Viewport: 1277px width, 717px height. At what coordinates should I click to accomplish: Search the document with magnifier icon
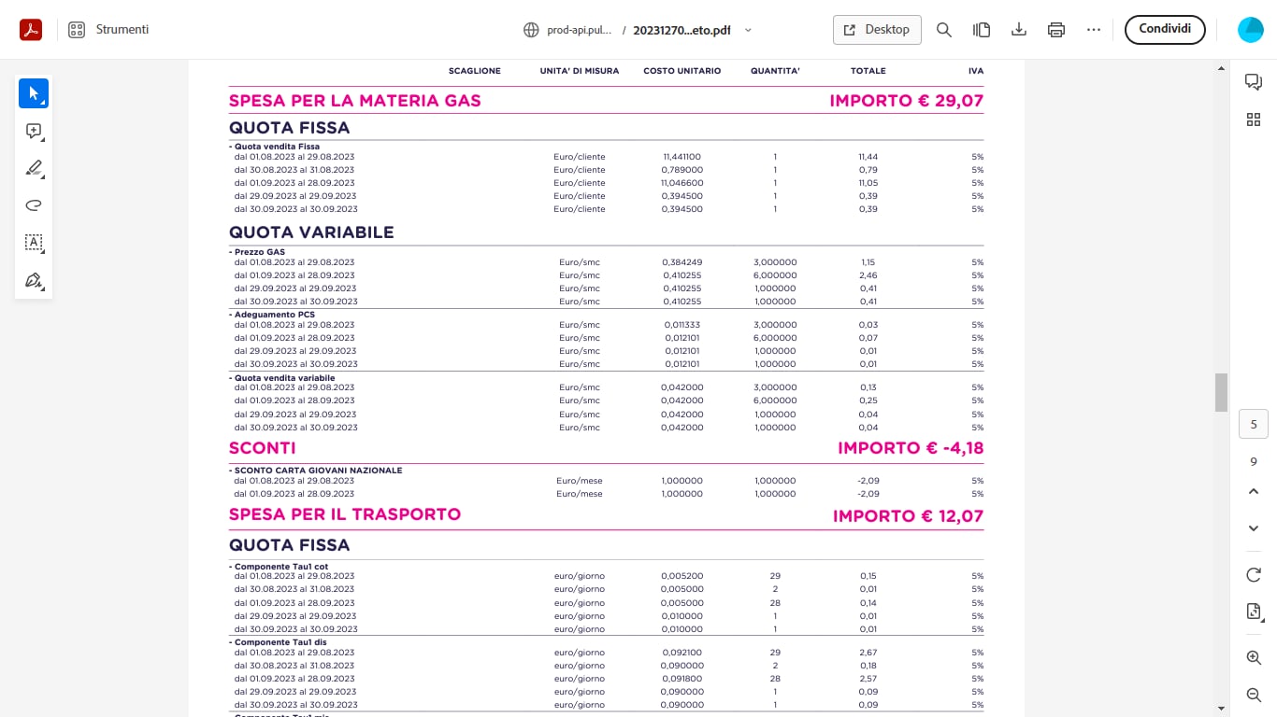(944, 30)
